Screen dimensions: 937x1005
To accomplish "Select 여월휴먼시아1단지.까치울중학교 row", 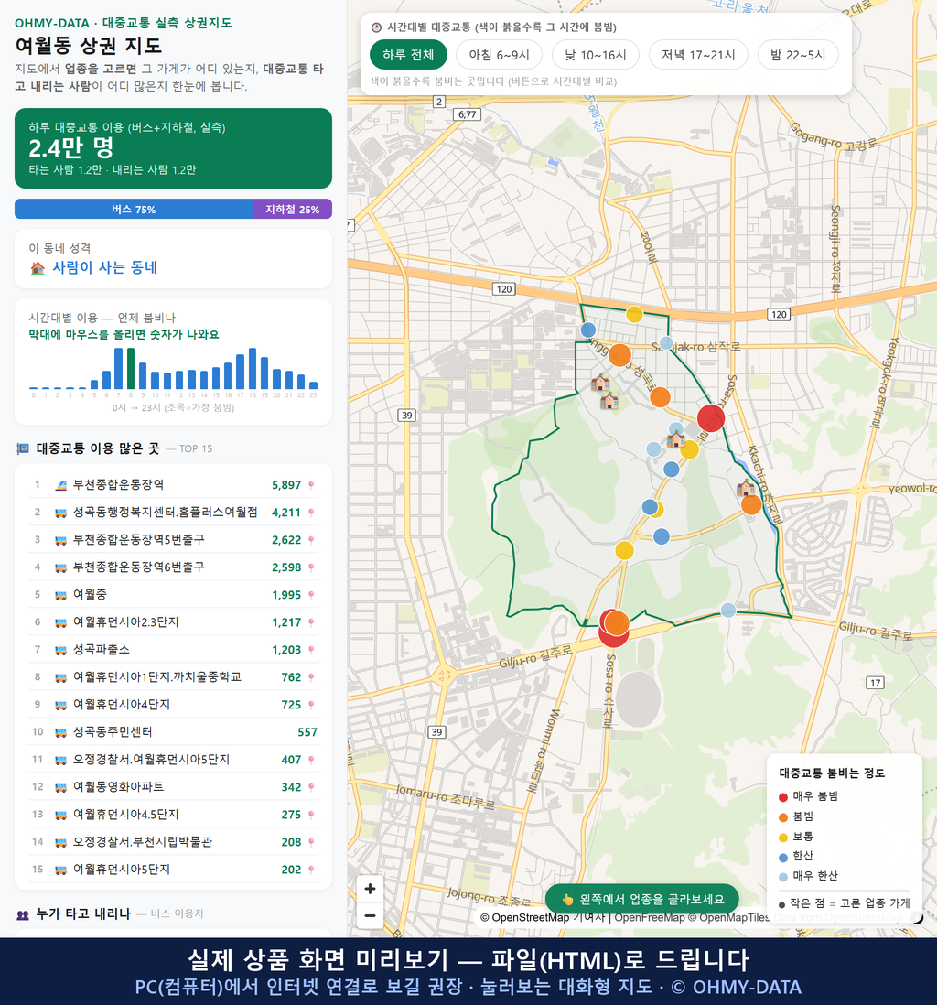I will click(173, 677).
